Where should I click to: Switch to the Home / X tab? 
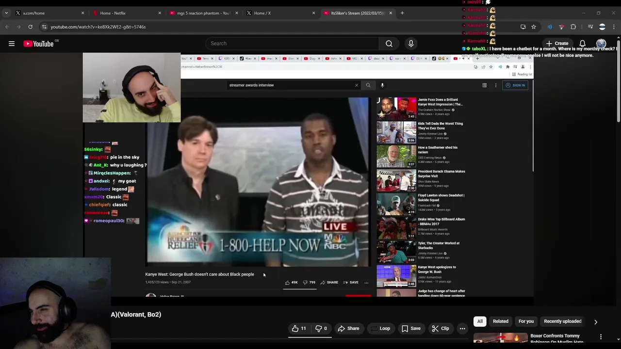(280, 13)
